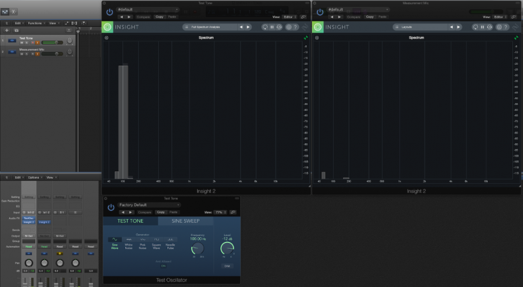The height and width of the screenshot is (287, 523).
Task: Open help in left Insight plugin
Action: pyautogui.click(x=295, y=27)
